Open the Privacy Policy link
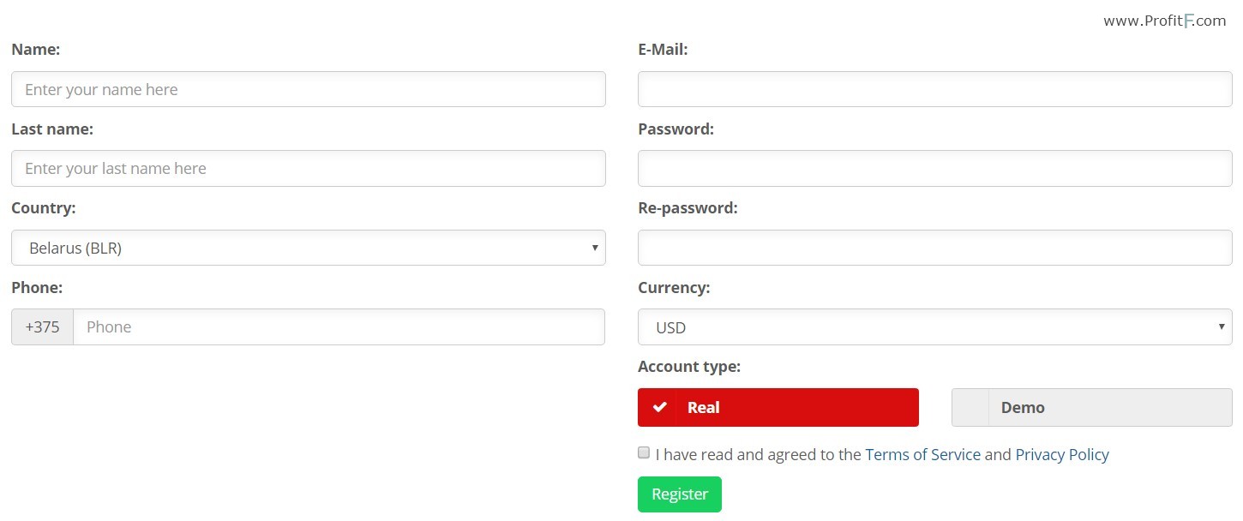Screen dimensions: 1243x521 [1062, 454]
